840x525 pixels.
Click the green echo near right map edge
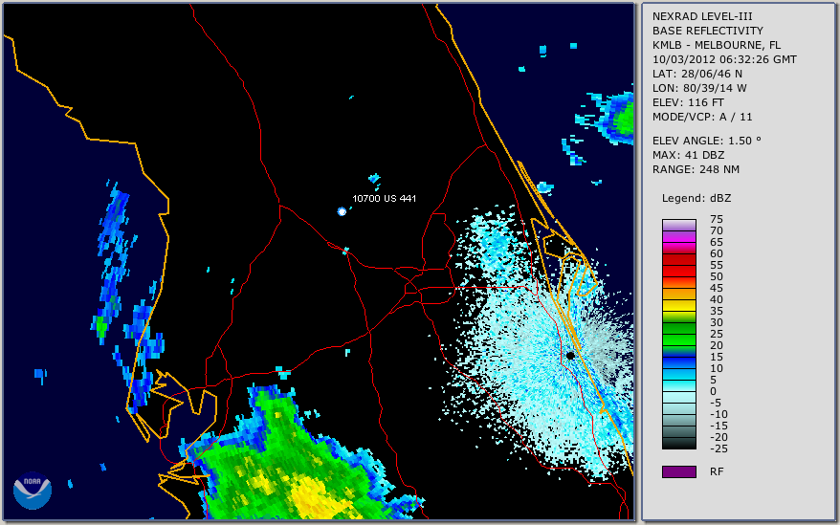(x=616, y=117)
